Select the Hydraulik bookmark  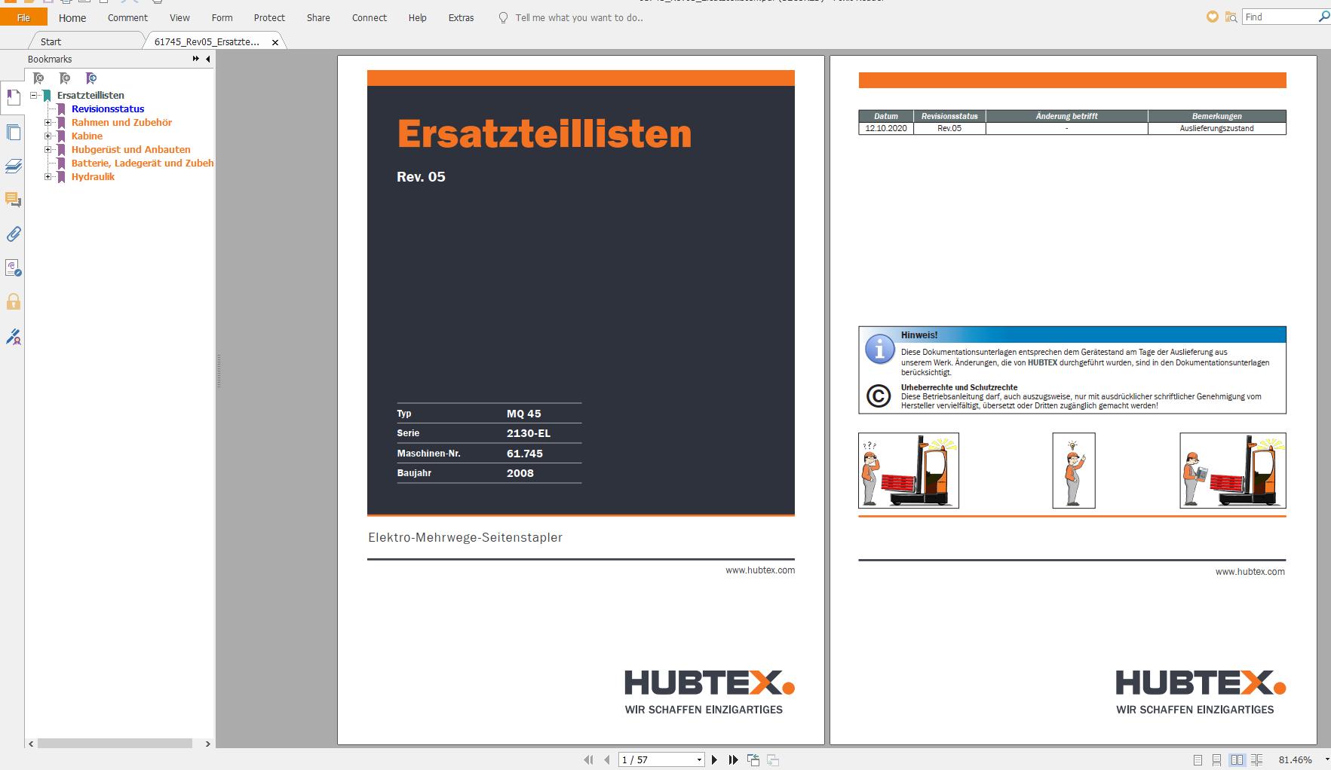93,176
